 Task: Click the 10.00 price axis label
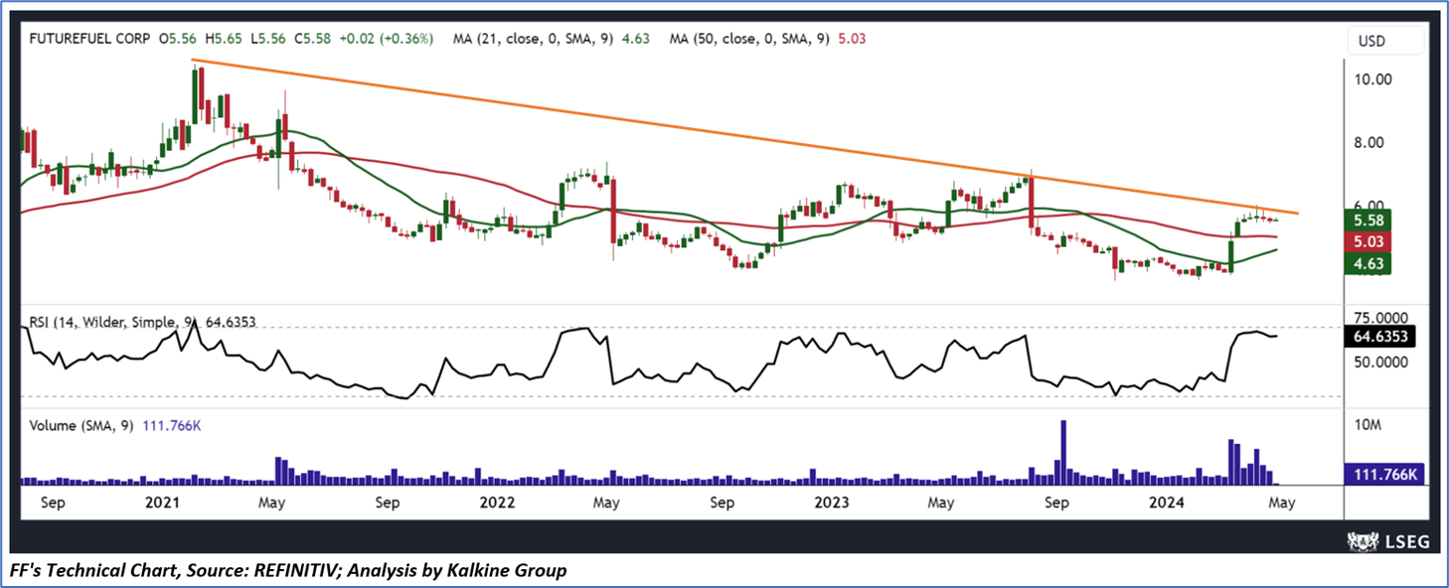(x=1374, y=79)
